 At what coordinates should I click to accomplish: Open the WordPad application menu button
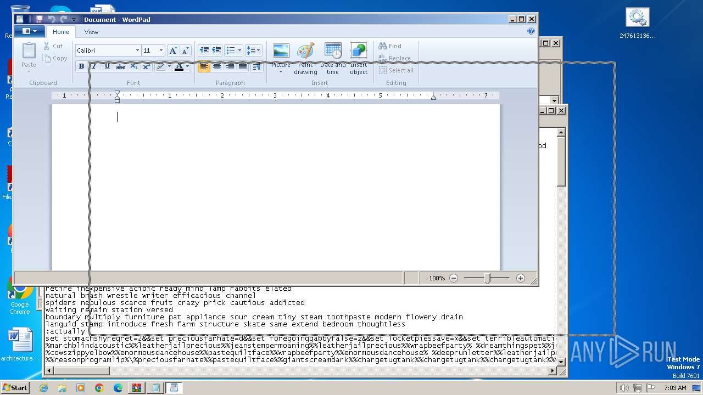click(29, 31)
